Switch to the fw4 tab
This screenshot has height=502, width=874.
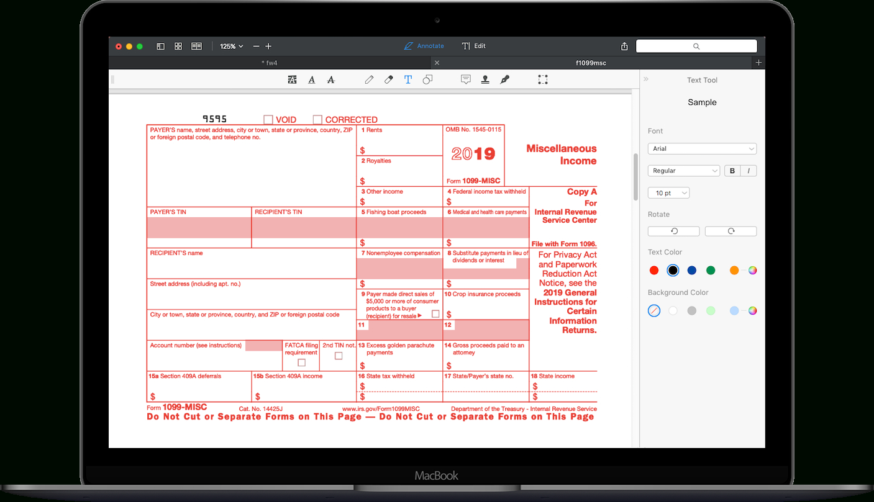point(270,63)
